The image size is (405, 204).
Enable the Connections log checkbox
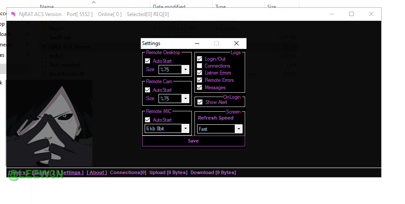tap(200, 66)
